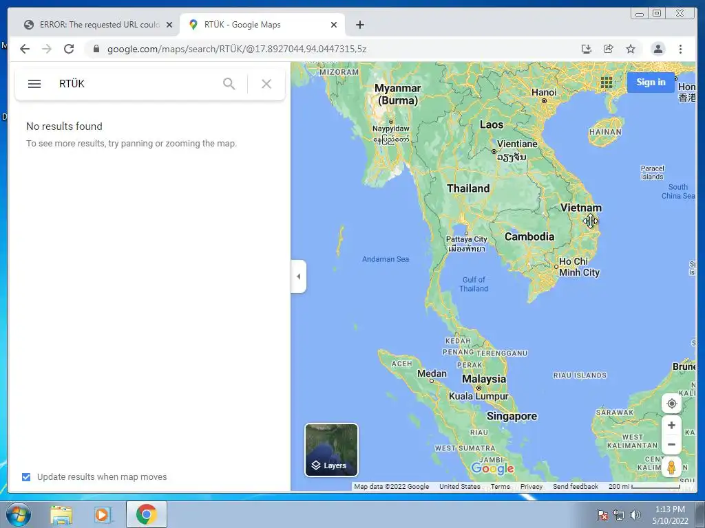
Task: Open the United States link
Action: tap(459, 486)
